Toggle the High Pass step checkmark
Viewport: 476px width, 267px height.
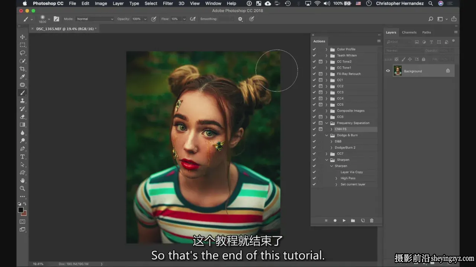[314, 178]
